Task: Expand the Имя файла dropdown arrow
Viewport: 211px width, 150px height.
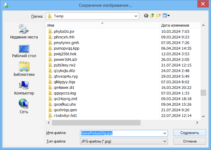Action: click(x=165, y=133)
